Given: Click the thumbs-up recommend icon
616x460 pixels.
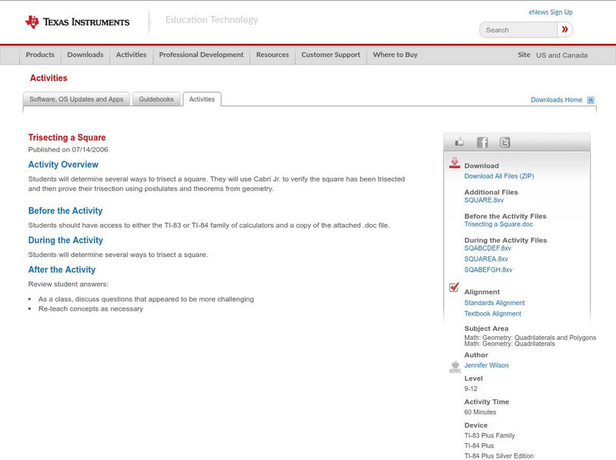Looking at the screenshot, I should point(458,142).
